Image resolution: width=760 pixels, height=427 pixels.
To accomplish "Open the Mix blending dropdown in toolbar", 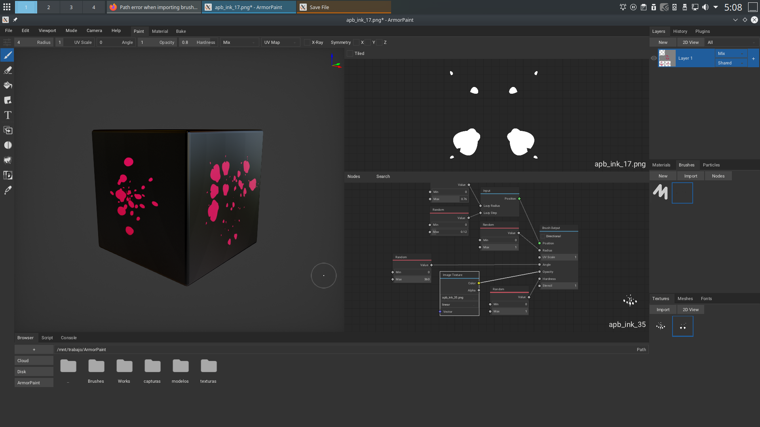I will pyautogui.click(x=239, y=42).
